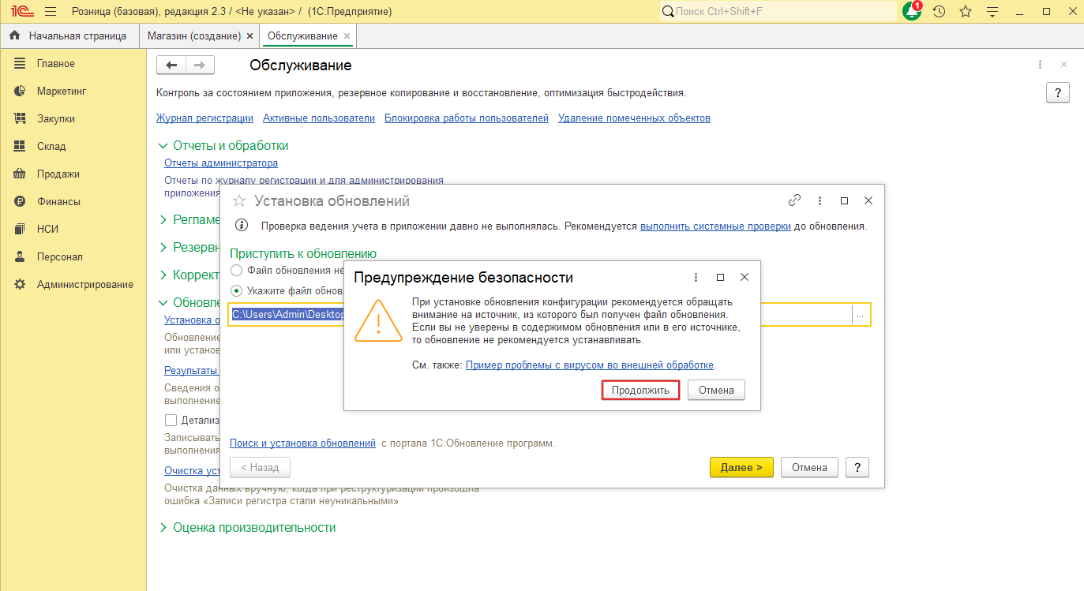This screenshot has height=591, width=1084.
Task: Open the Обслуживание page more options dots
Action: [x=1040, y=65]
